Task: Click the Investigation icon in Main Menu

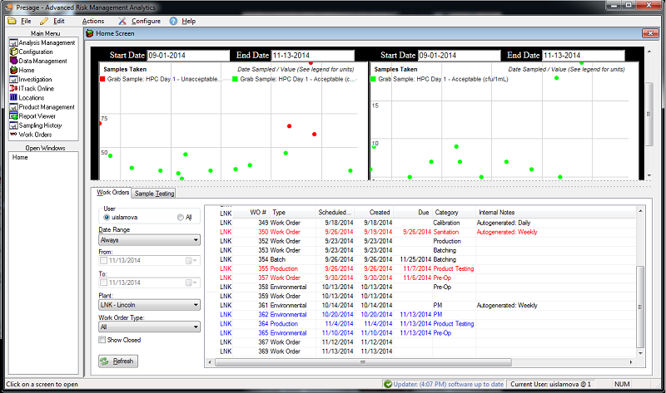Action: (x=13, y=79)
